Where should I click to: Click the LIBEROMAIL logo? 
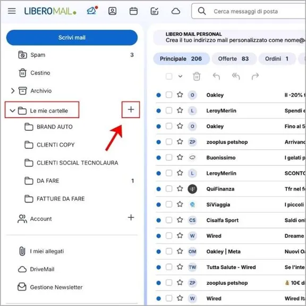pos(50,11)
